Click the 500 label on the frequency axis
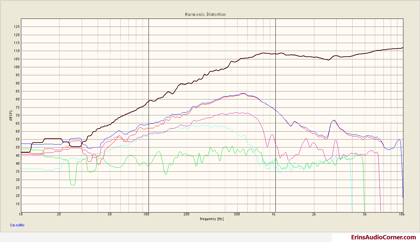Image resolution: width=420 pixels, height=242 pixels. [237, 214]
